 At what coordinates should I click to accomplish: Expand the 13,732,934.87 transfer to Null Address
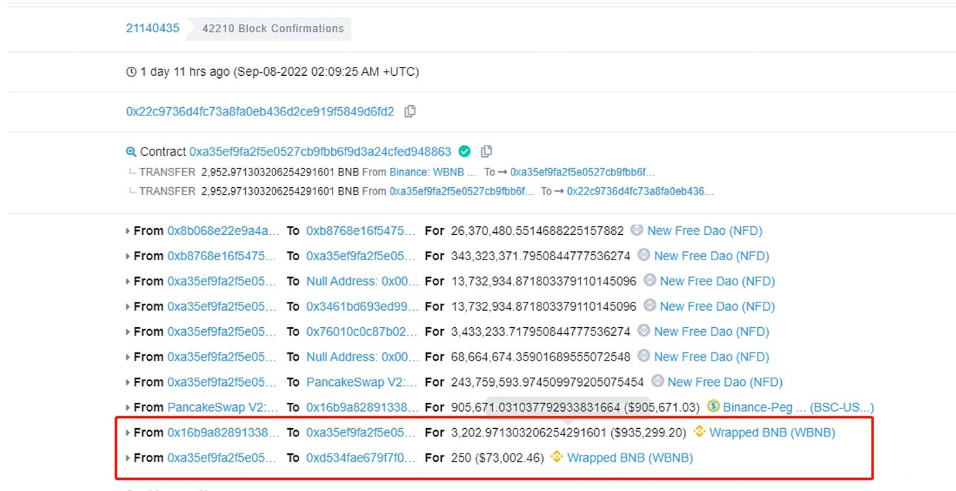tap(128, 281)
